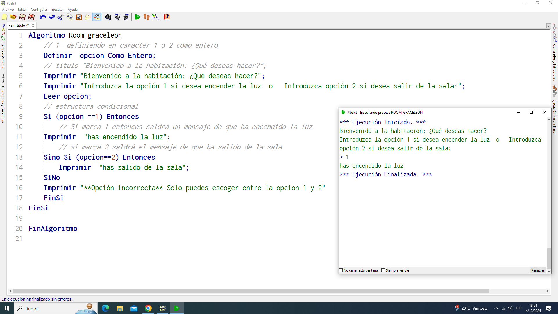Screen dimensions: 558x314
Task: Expand 'Lista de Variables' side panel
Action: point(3,56)
